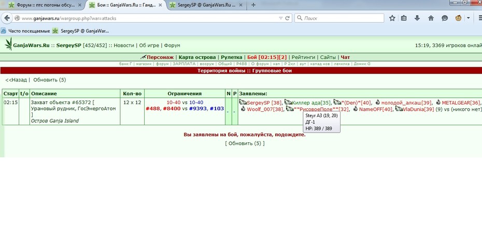Viewport: 482px width, 235px height.
Task: Click the clan icon before *(Den)*[40]
Action: click(337, 102)
